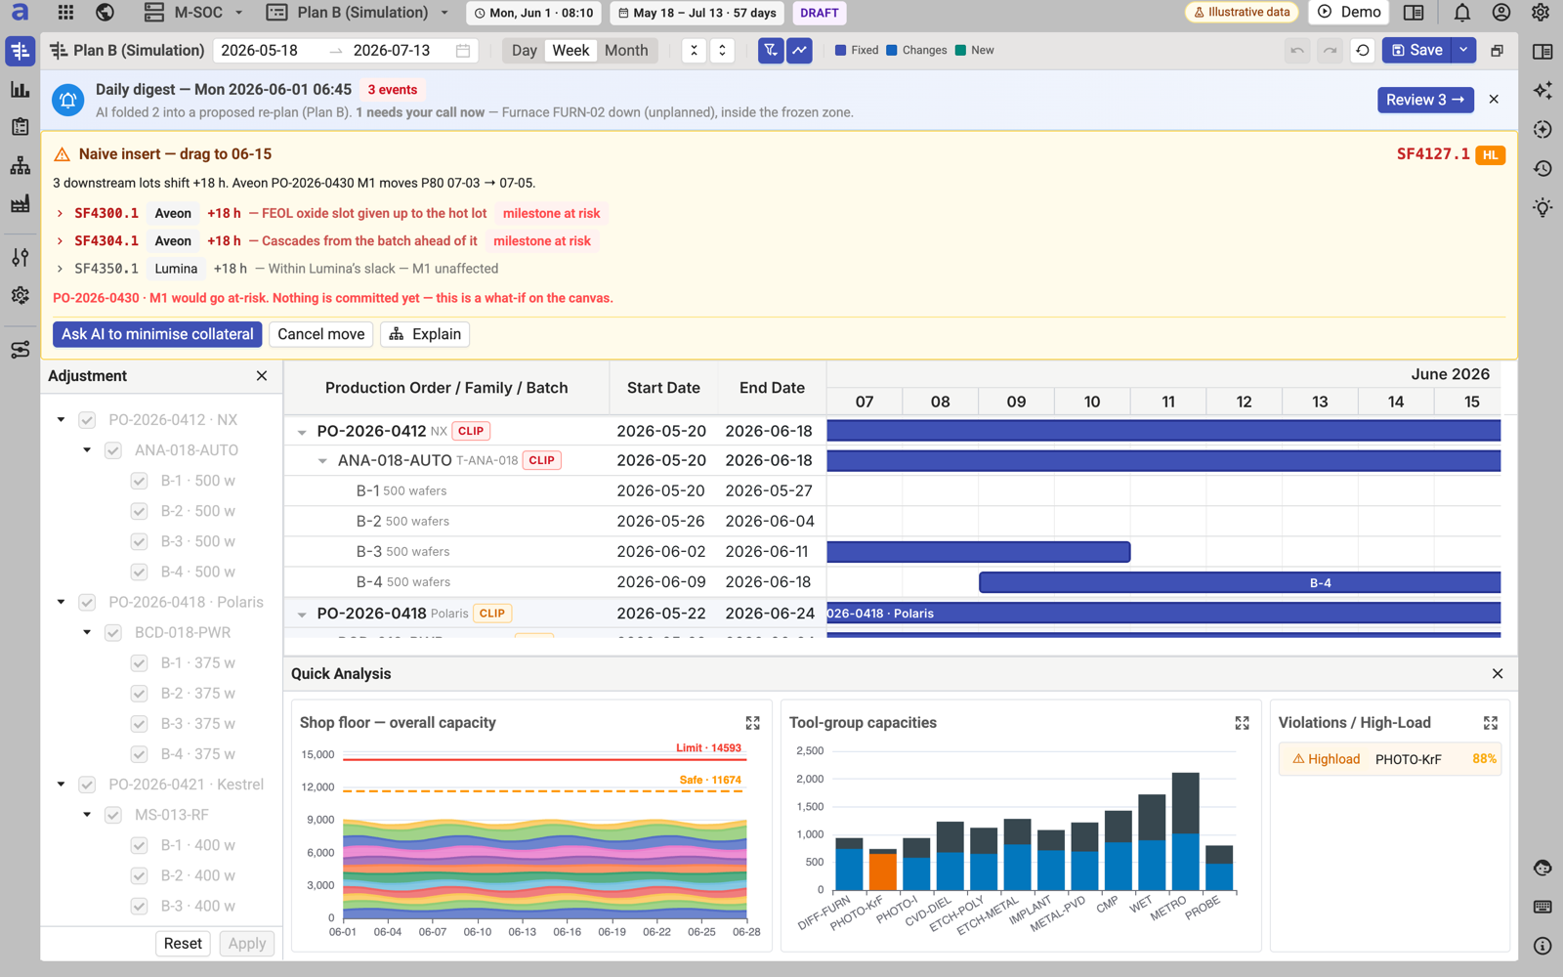The height and width of the screenshot is (977, 1563).
Task: Click the globe icon in top bar
Action: [105, 13]
